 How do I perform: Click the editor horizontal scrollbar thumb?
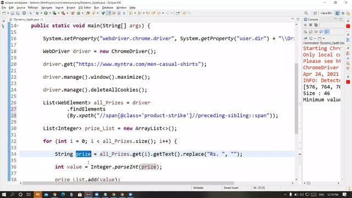[x=128, y=183]
